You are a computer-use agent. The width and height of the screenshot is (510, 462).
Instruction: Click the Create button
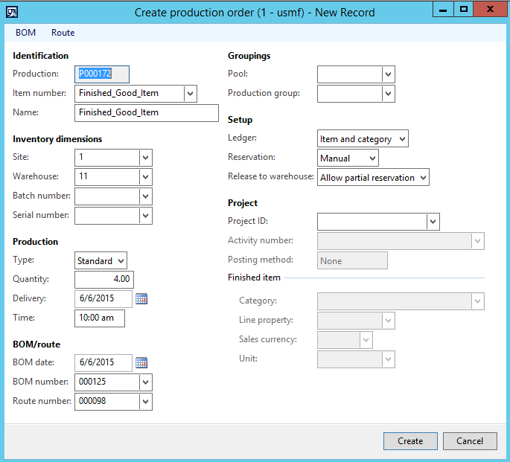tap(410, 441)
